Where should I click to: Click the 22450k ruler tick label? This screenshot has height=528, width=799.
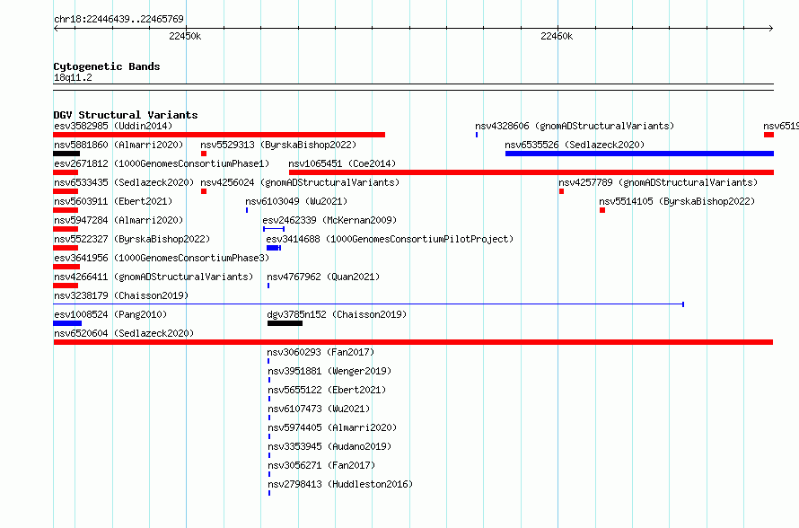pyautogui.click(x=185, y=36)
